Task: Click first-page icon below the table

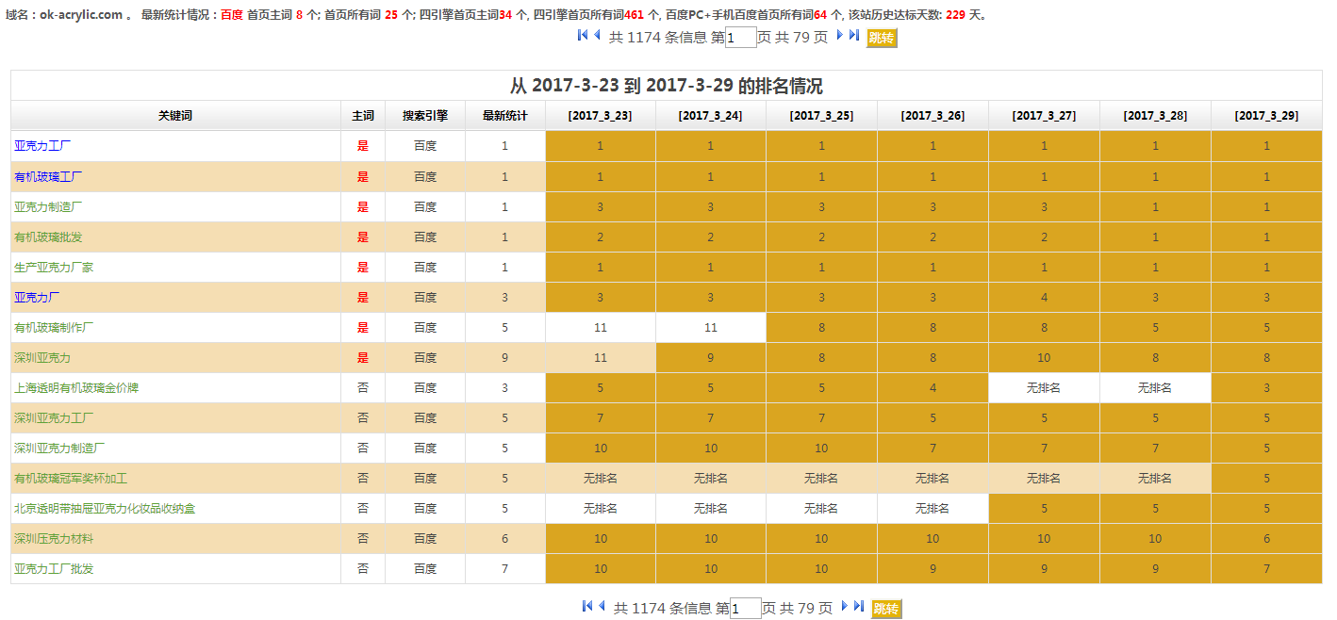Action: click(x=587, y=607)
